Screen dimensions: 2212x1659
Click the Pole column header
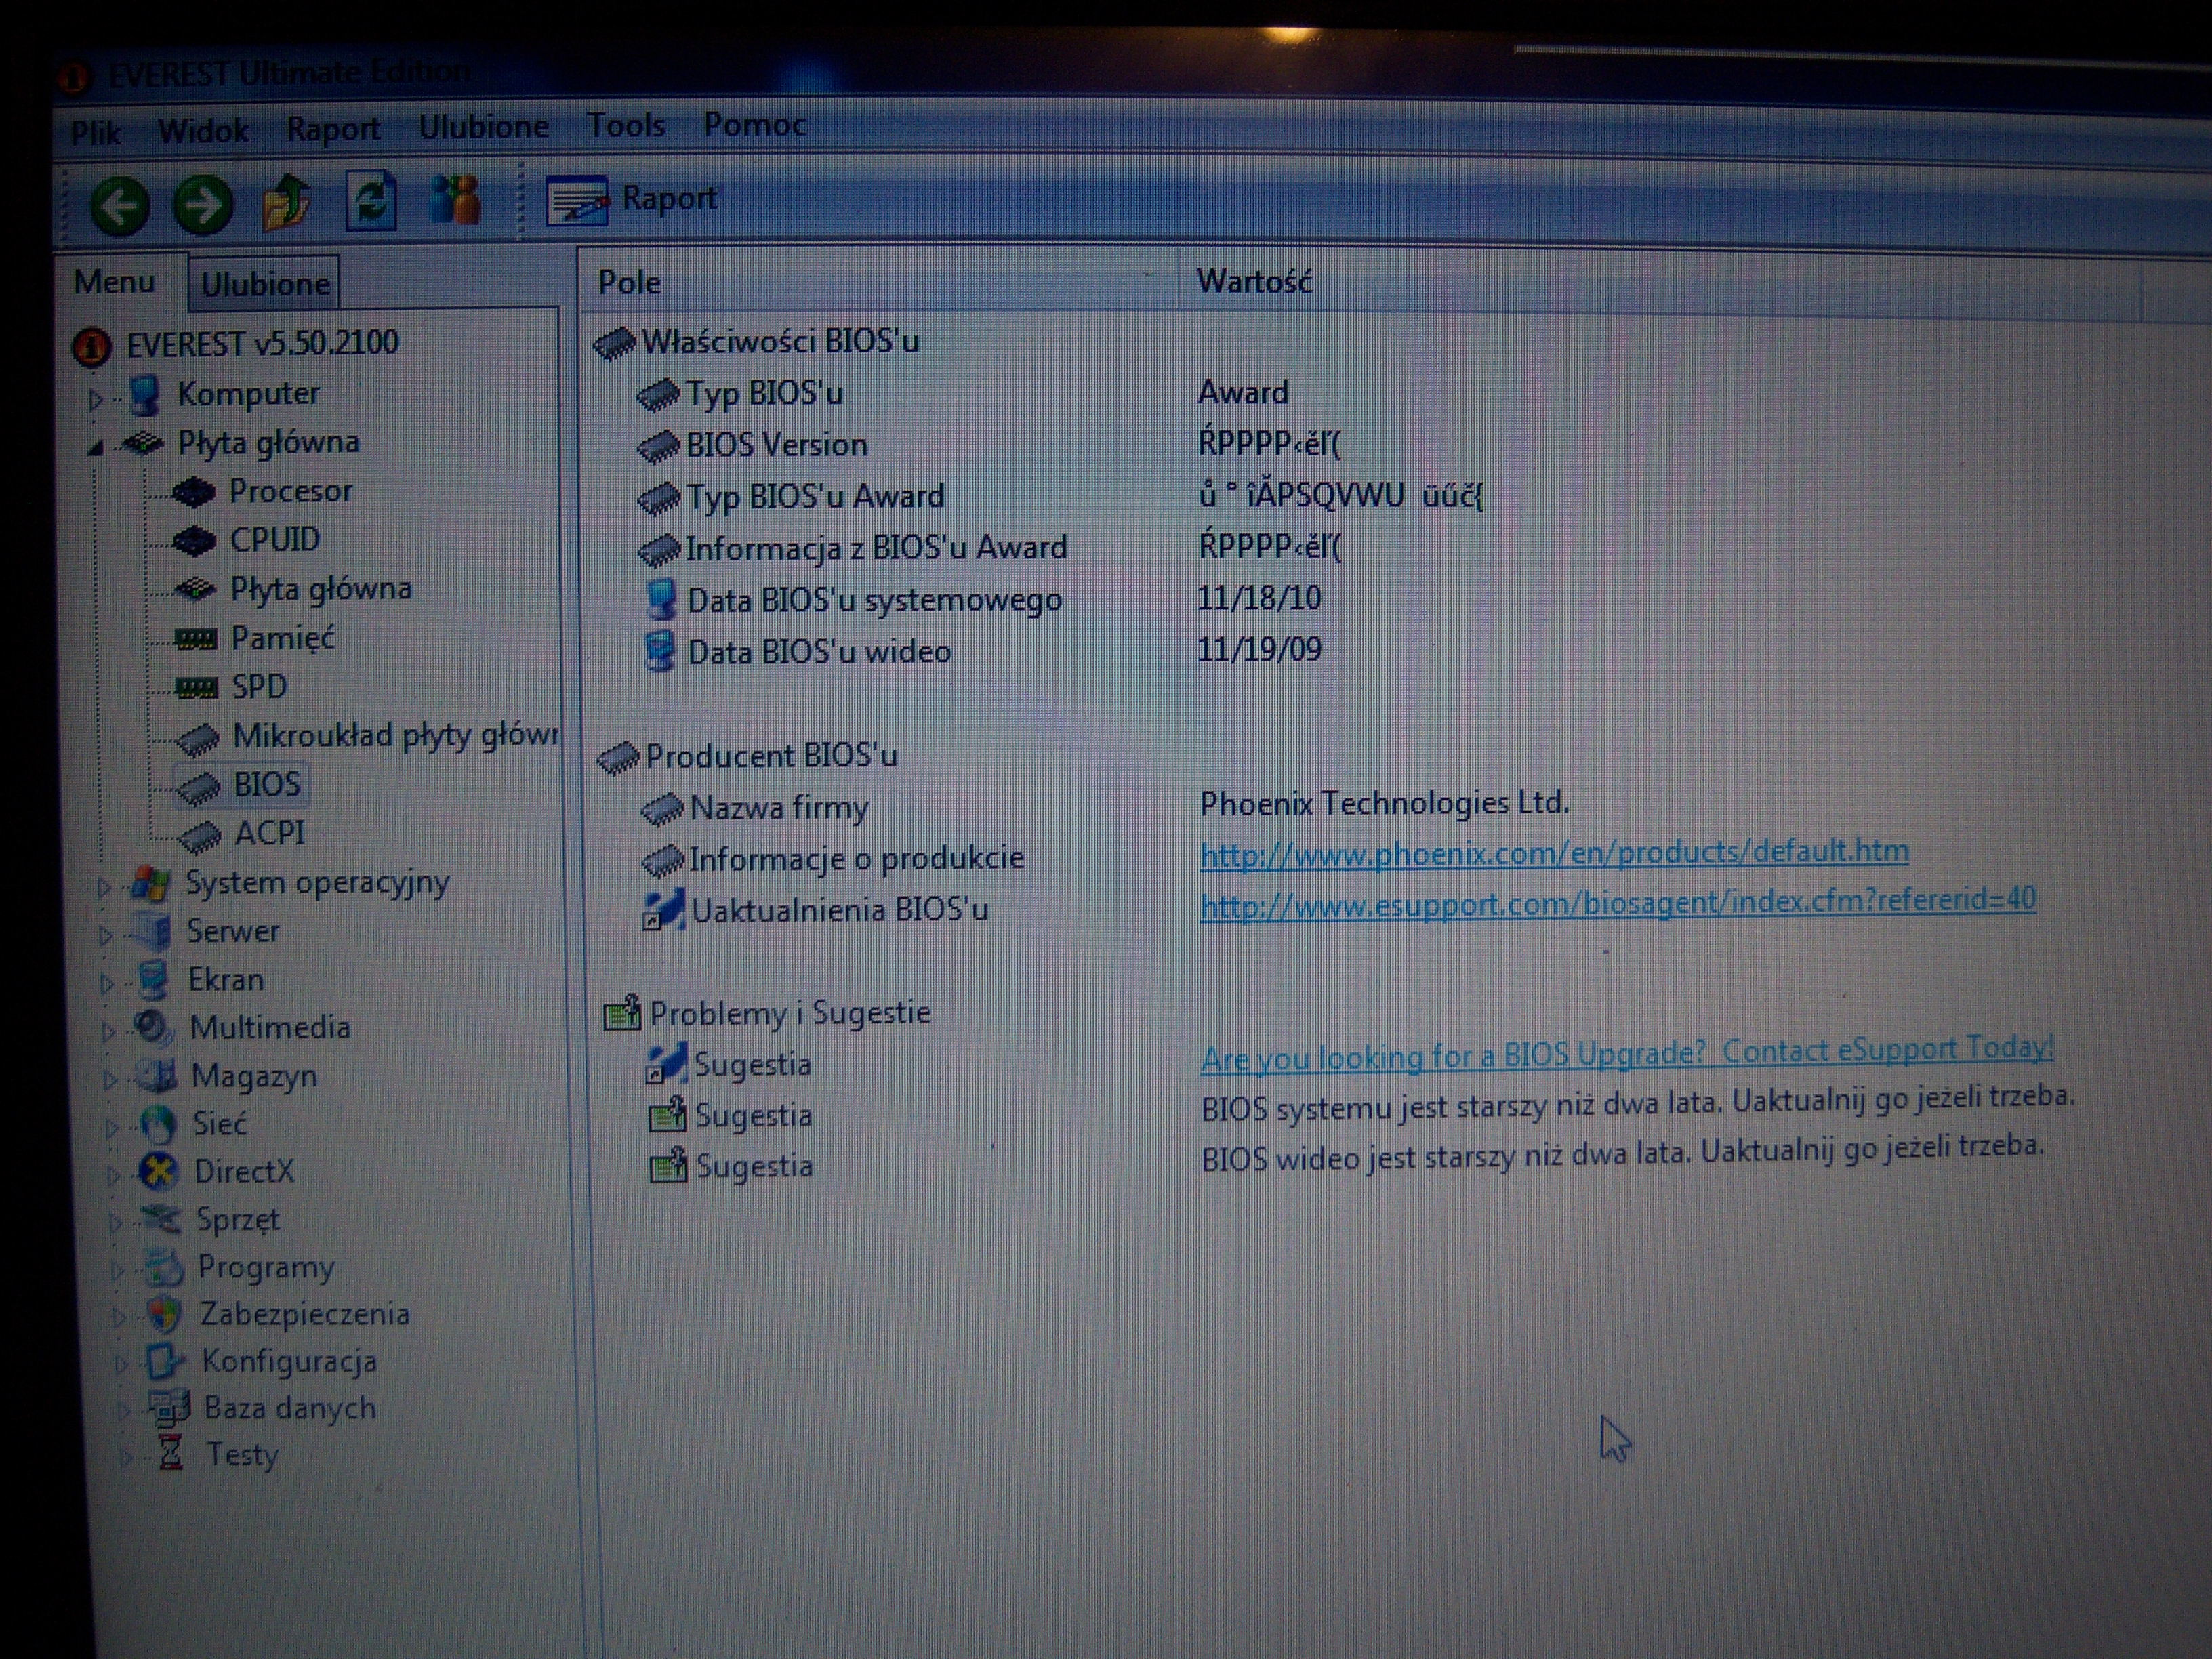pyautogui.click(x=630, y=283)
